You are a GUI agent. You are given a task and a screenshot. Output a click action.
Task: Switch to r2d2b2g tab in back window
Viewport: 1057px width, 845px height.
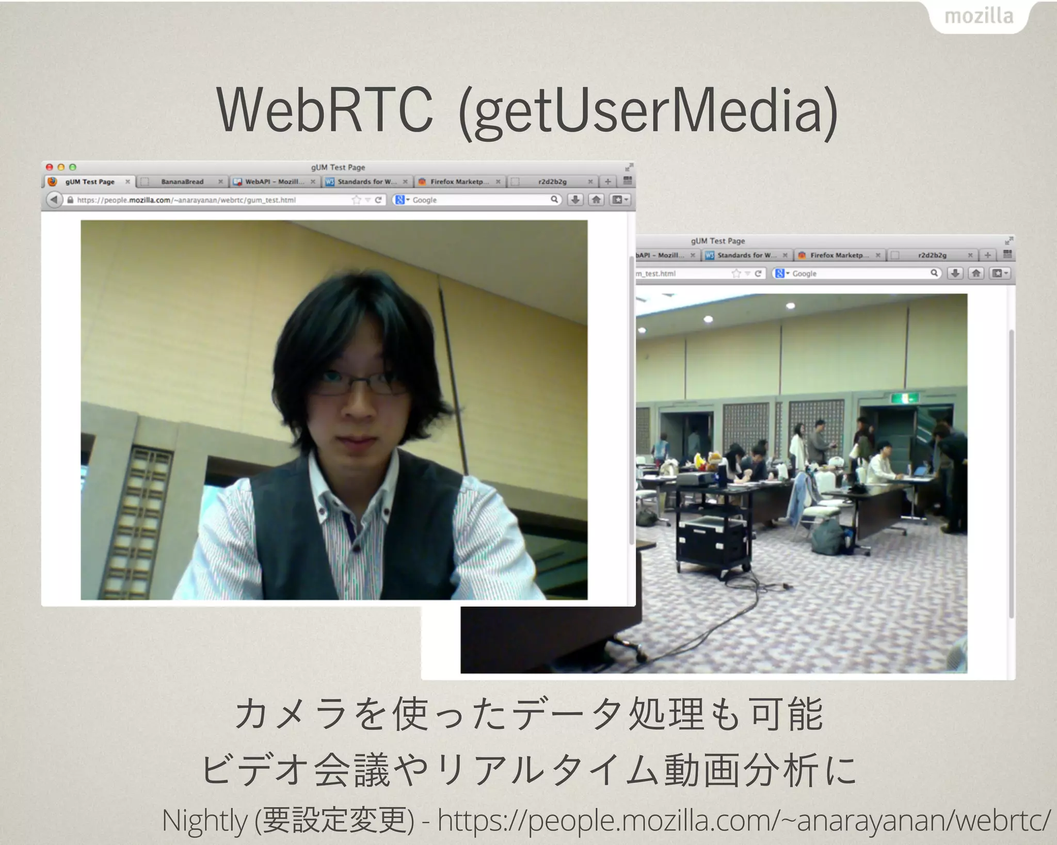click(x=932, y=255)
